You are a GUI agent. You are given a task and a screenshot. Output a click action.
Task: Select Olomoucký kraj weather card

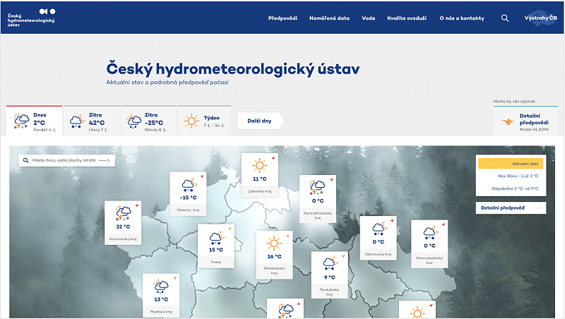point(379,237)
